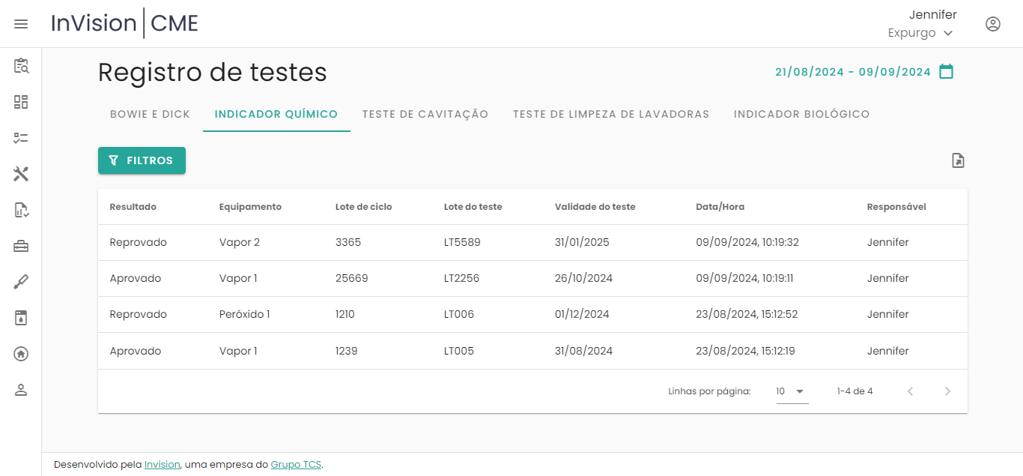
Task: Click the clipboard search sidebar icon
Action: coord(21,66)
